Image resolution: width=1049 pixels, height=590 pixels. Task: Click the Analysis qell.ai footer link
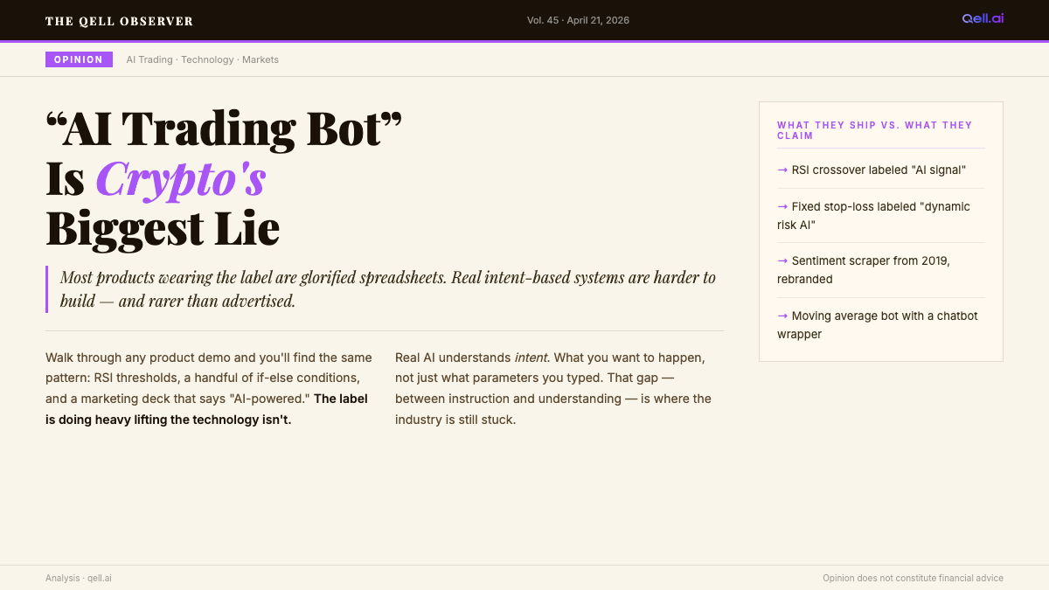[79, 578]
